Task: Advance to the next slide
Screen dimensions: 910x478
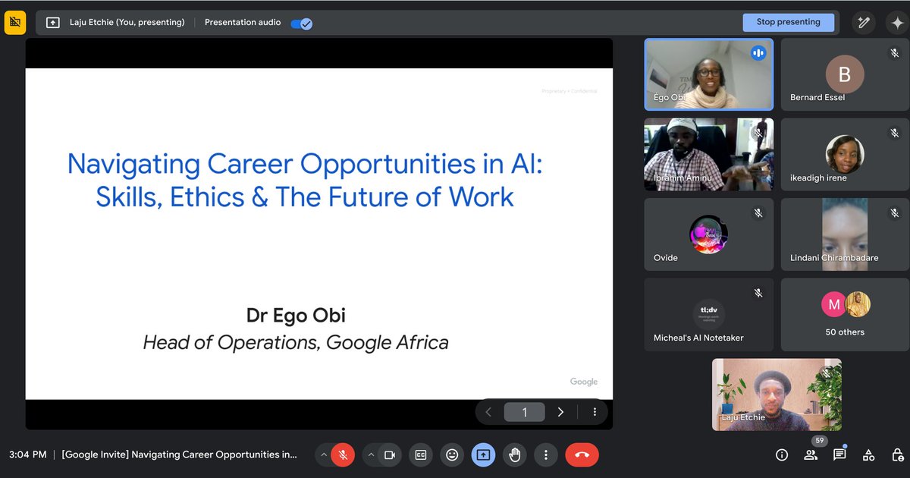Action: [x=560, y=411]
